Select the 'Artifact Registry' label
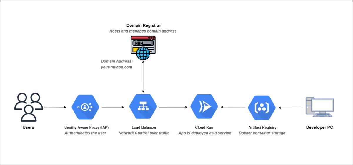Screen dimensions: 353x165 click(262, 128)
